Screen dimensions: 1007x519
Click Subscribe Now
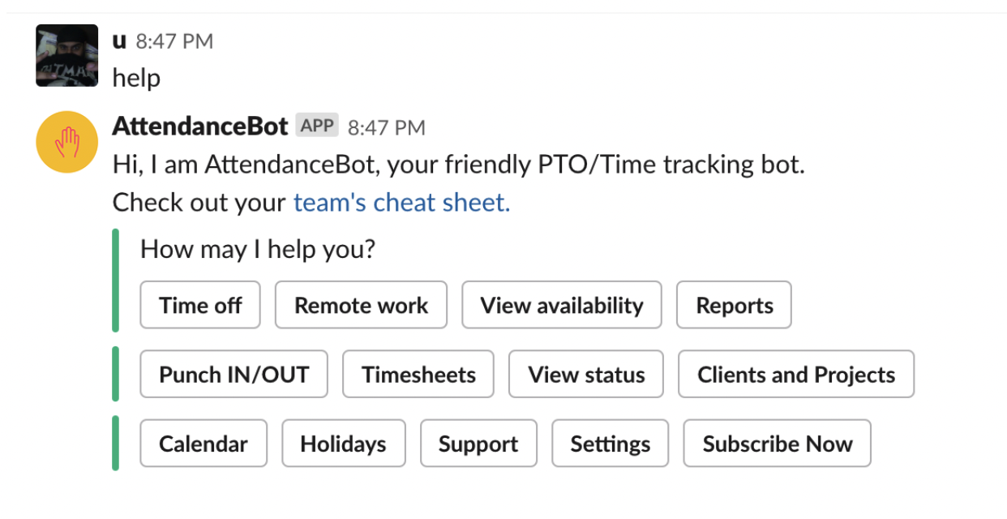(x=778, y=444)
